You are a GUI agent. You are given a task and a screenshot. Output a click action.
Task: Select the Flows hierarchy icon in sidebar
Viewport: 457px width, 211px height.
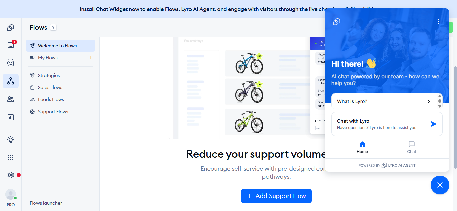click(11, 81)
